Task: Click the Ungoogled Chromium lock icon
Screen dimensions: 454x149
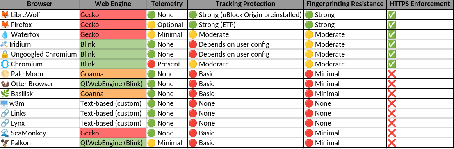Action: [5, 54]
